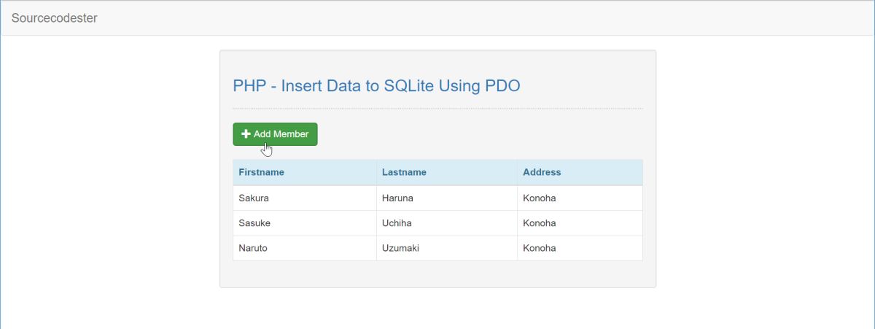Choose the Uzumaki lastname cell

pos(400,248)
